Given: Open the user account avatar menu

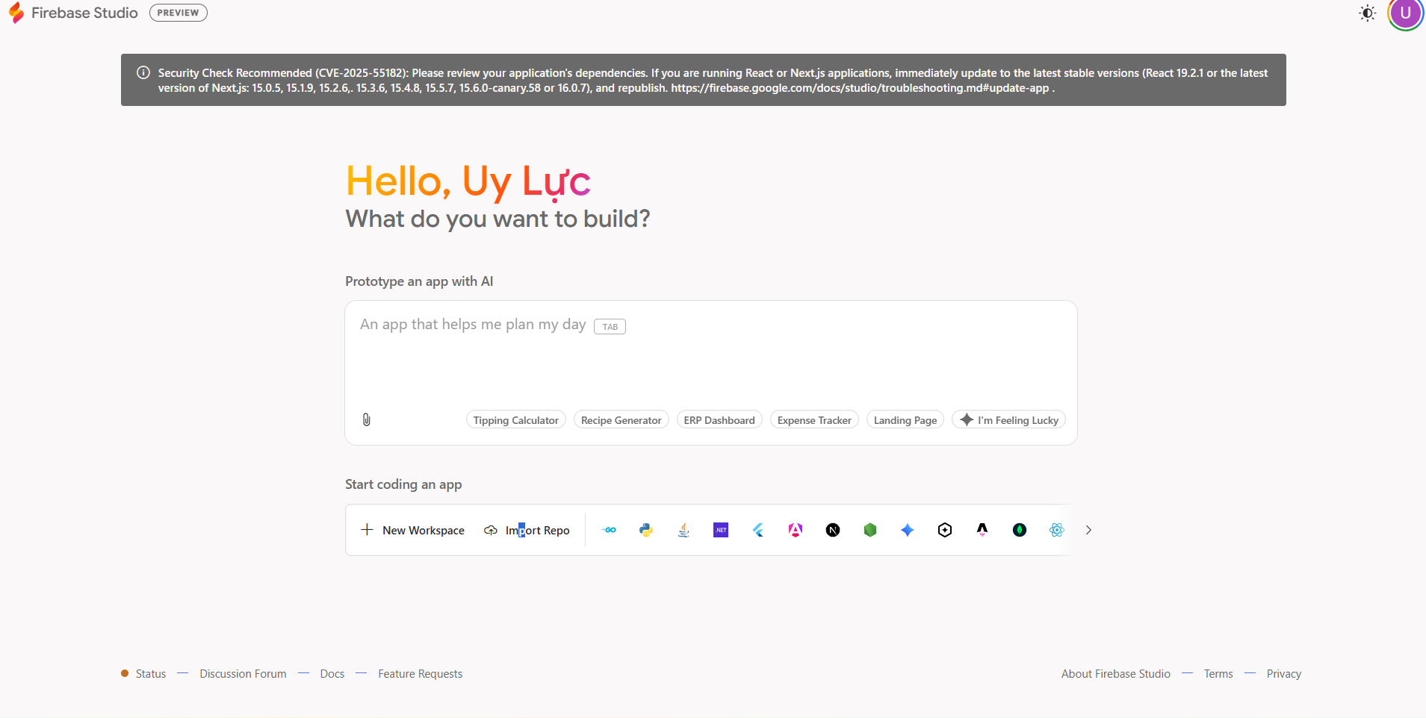Looking at the screenshot, I should 1405,13.
